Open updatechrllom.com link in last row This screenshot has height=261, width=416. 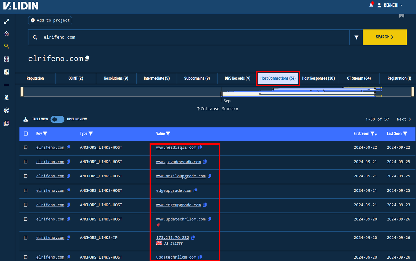coord(176,257)
